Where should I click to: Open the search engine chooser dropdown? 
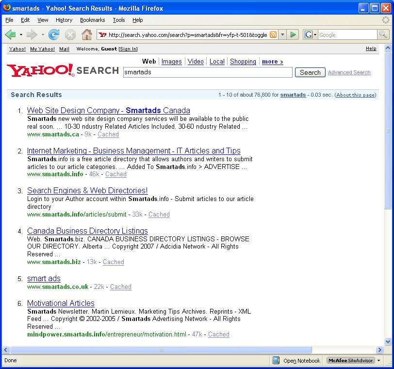(x=315, y=34)
